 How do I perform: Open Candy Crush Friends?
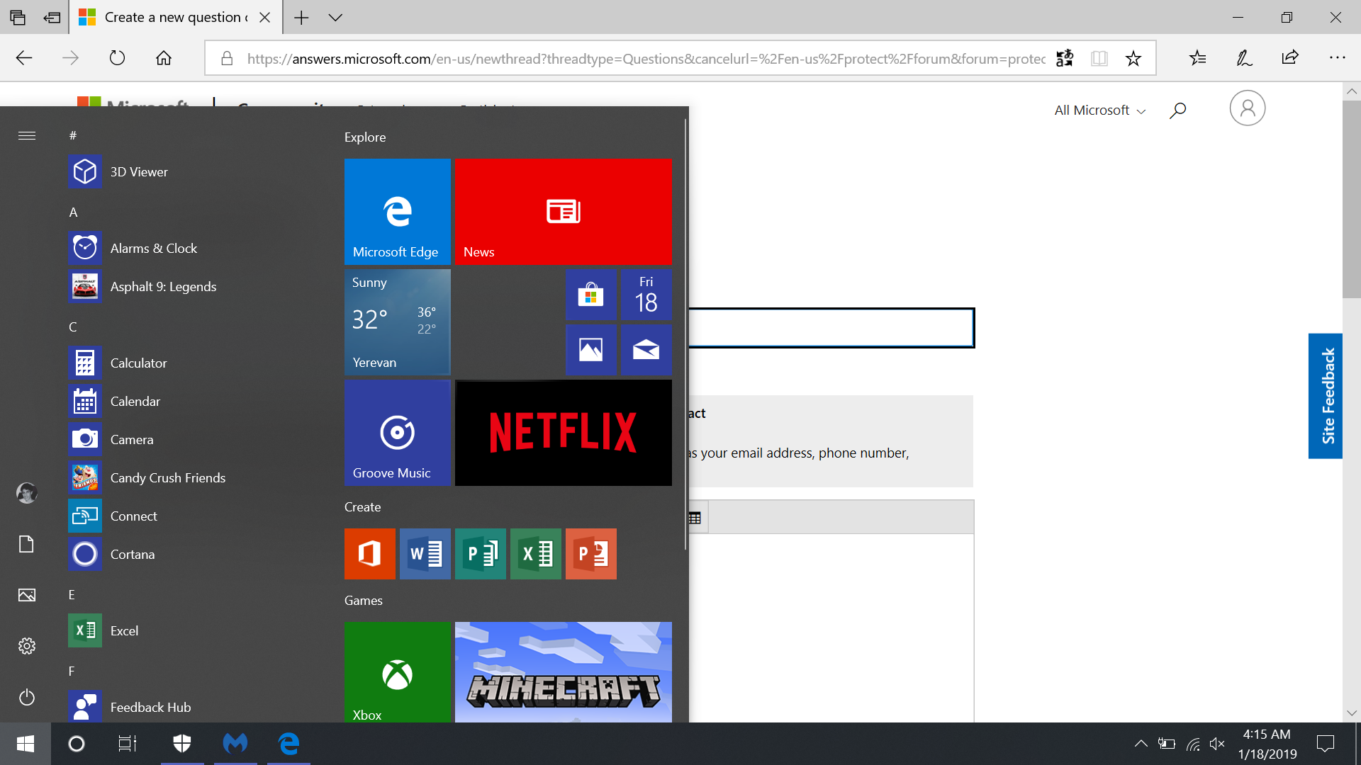click(x=191, y=478)
